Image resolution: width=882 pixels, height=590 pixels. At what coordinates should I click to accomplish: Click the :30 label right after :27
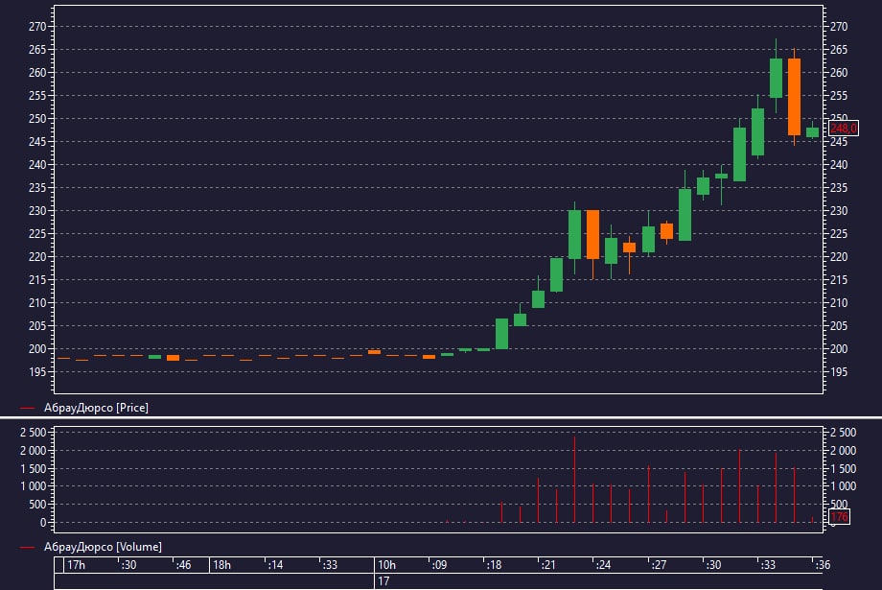coord(712,565)
